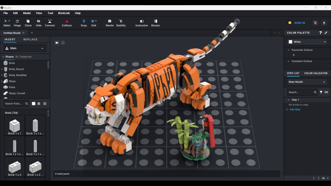Screen dimensions: 331x186
Task: Open the File menu
Action: 5,13
